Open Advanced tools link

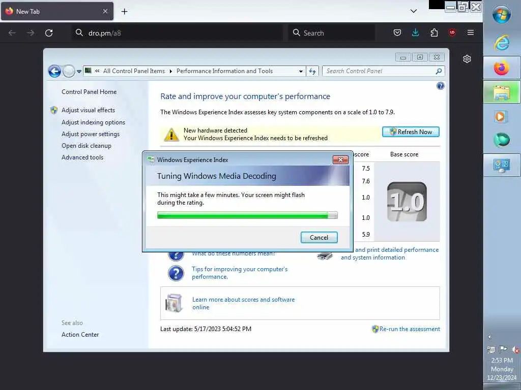[x=82, y=157]
